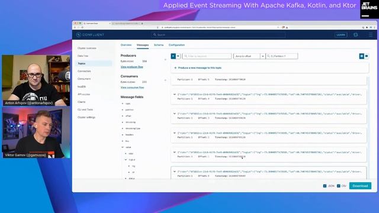Click the Filter by keyword input field

pos(207,56)
